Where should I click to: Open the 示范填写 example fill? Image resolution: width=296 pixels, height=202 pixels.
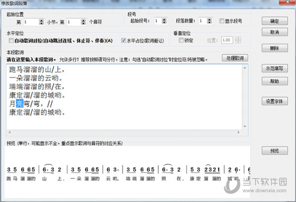pyautogui.click(x=275, y=68)
